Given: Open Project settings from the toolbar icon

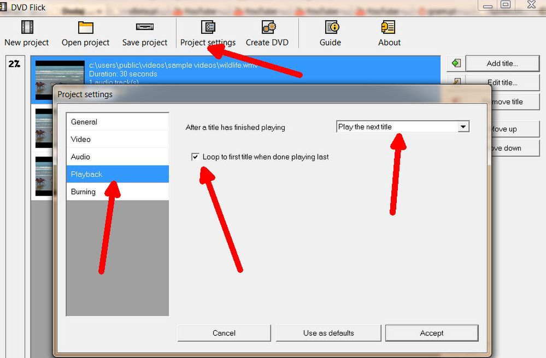Looking at the screenshot, I should (x=208, y=27).
